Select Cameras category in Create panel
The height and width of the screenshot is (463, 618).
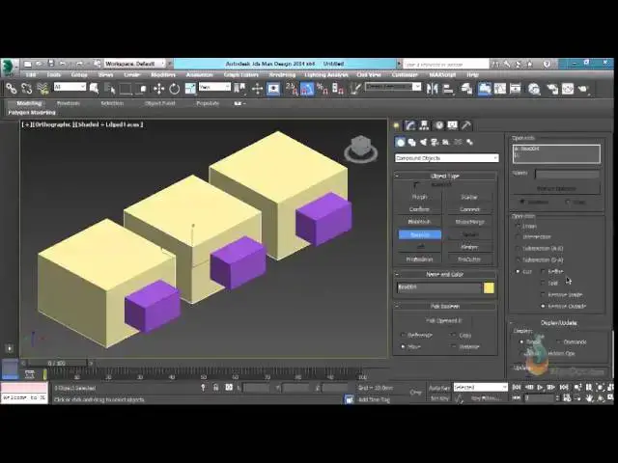tap(435, 142)
